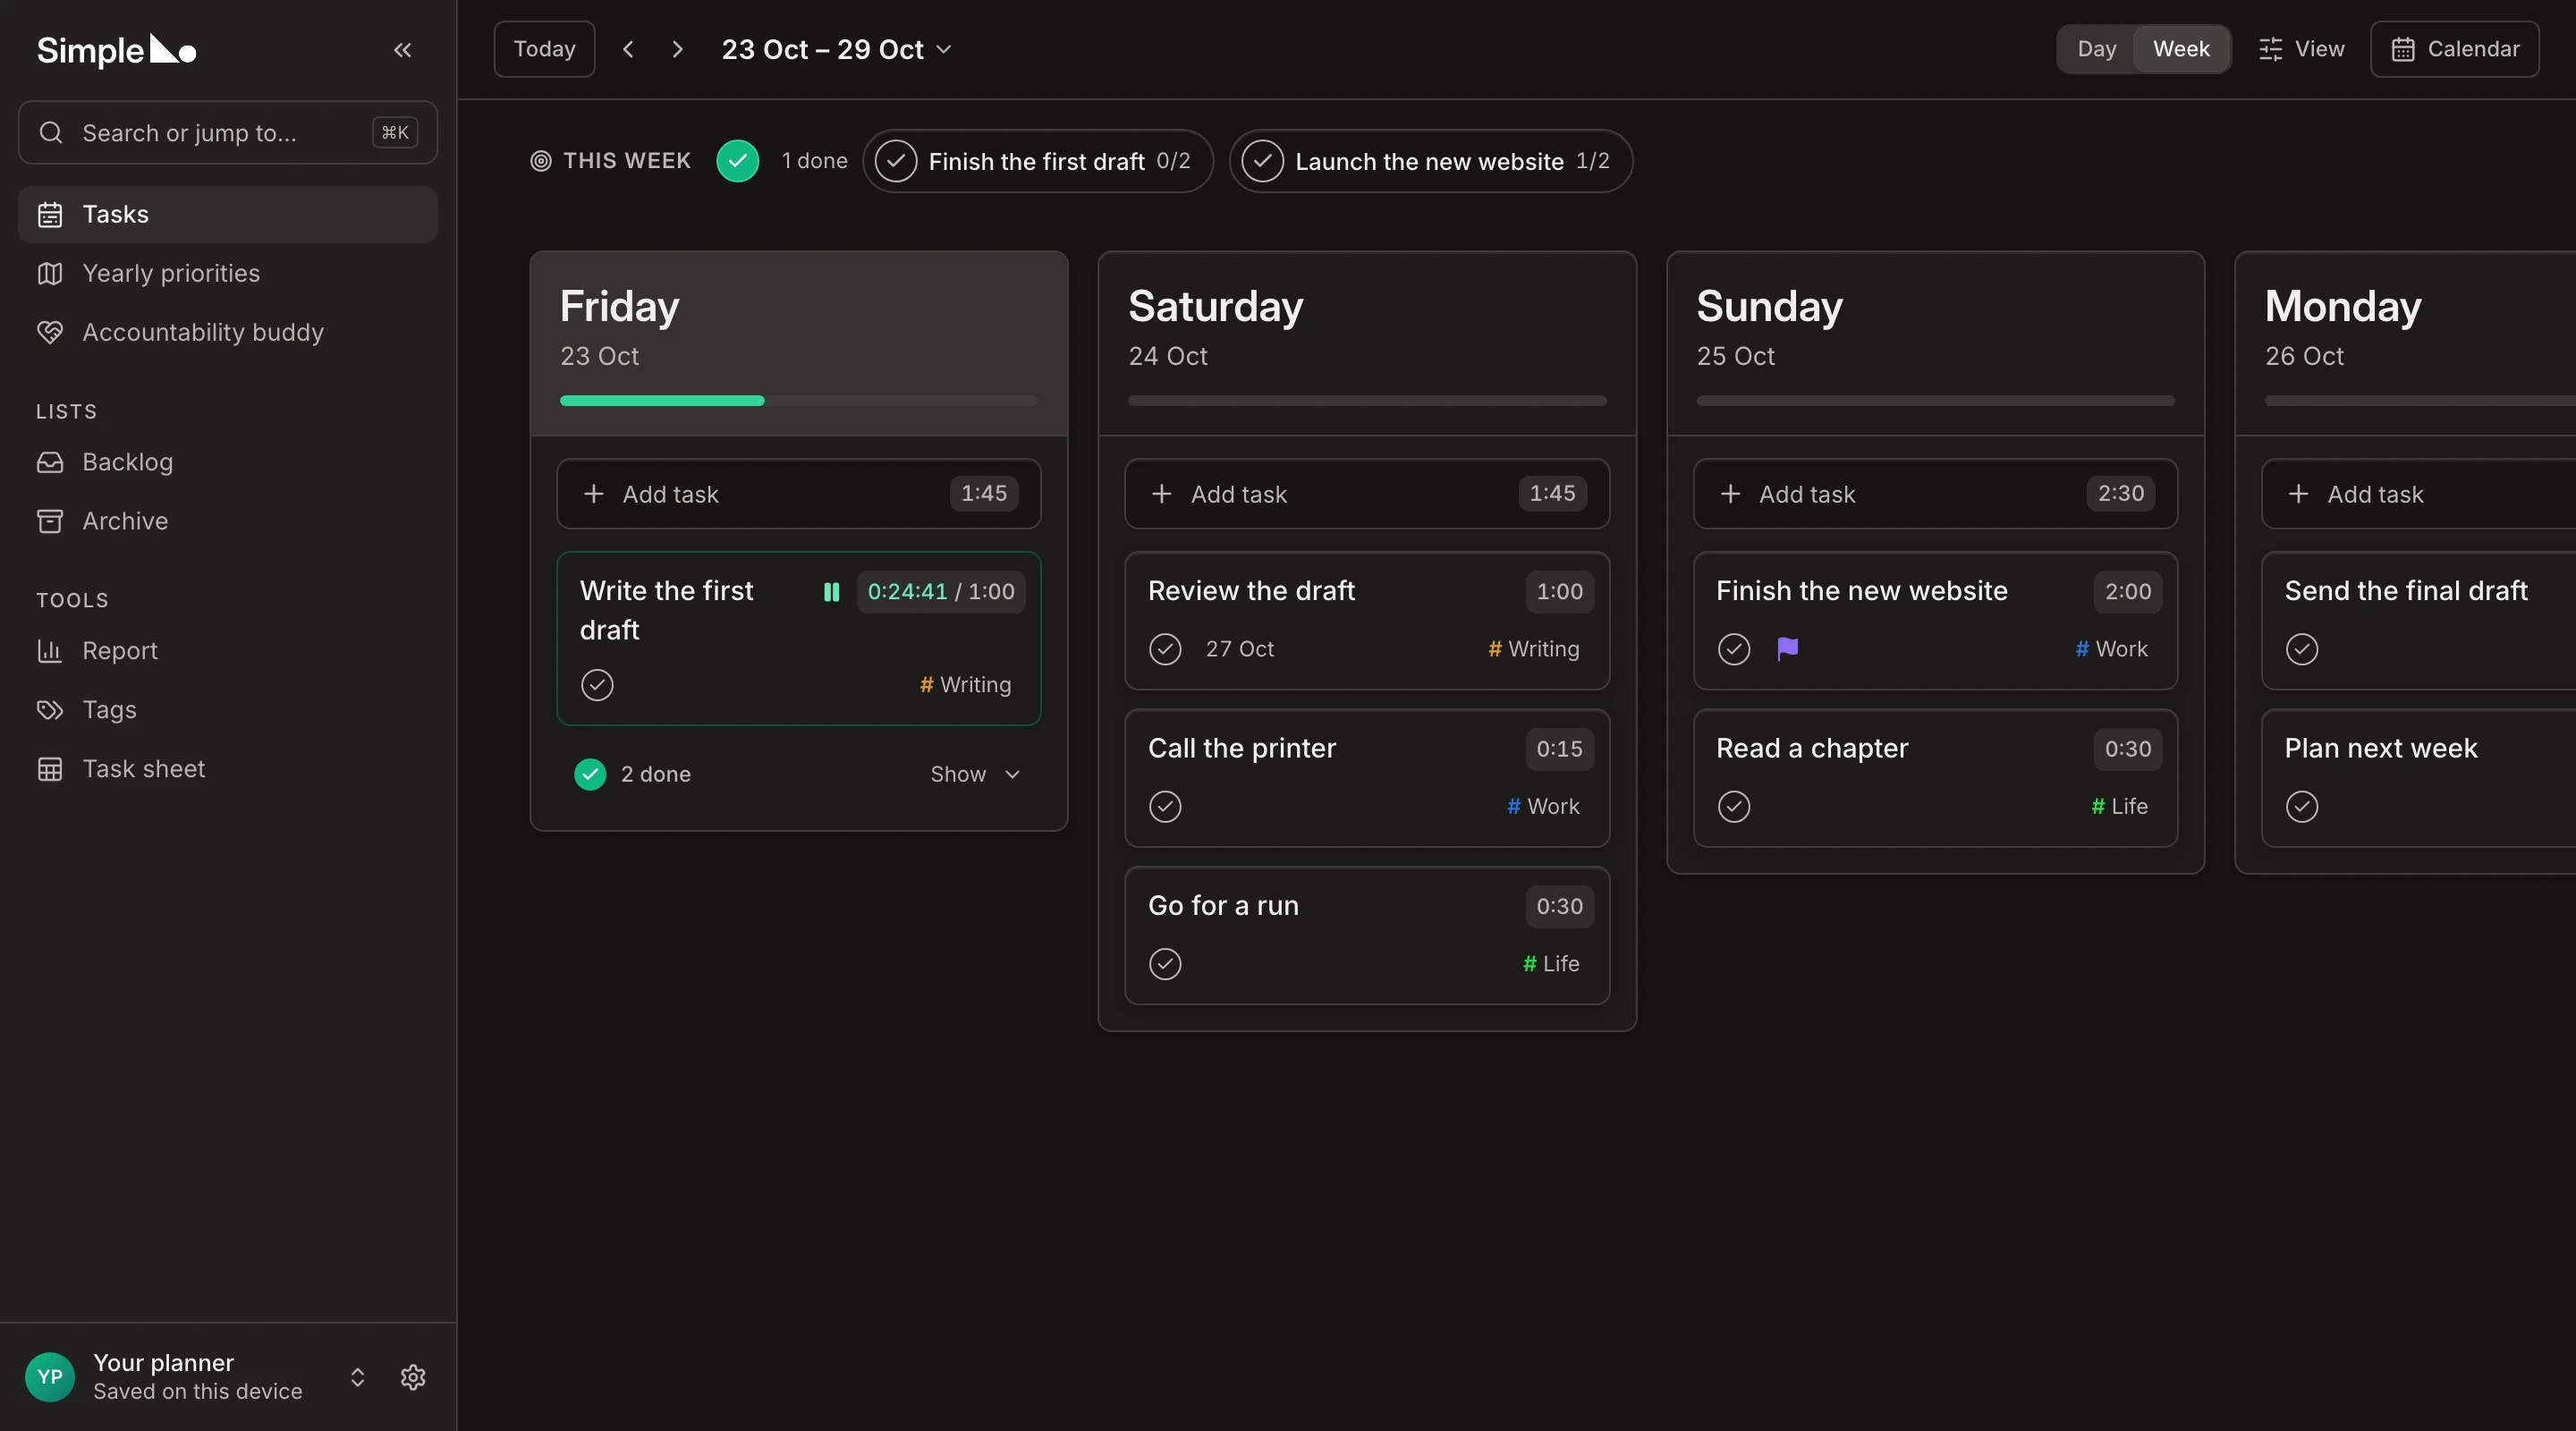Mark Finish the new website as done
Screen dimensions: 2576x1431
tap(1734, 649)
